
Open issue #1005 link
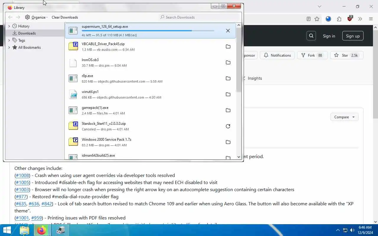point(22,183)
